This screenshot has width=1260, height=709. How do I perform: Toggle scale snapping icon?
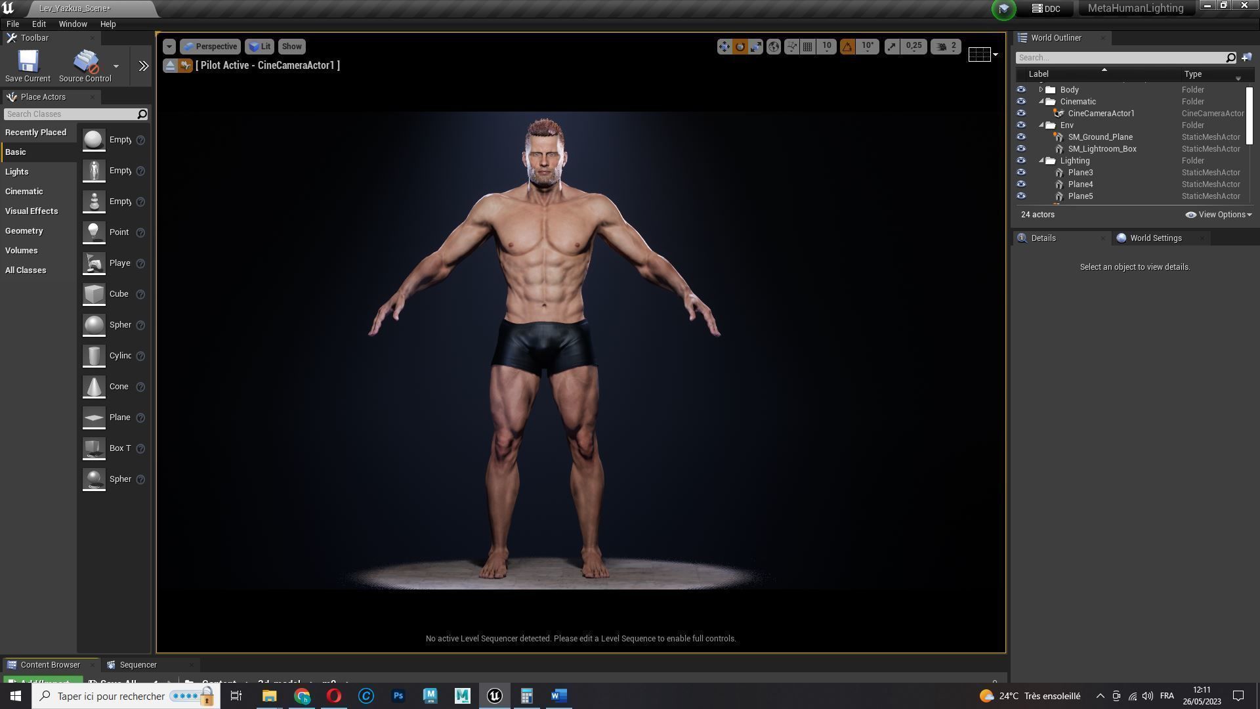coord(891,47)
